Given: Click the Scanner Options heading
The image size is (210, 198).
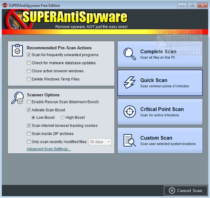Looking at the screenshot, I should click(x=43, y=95).
